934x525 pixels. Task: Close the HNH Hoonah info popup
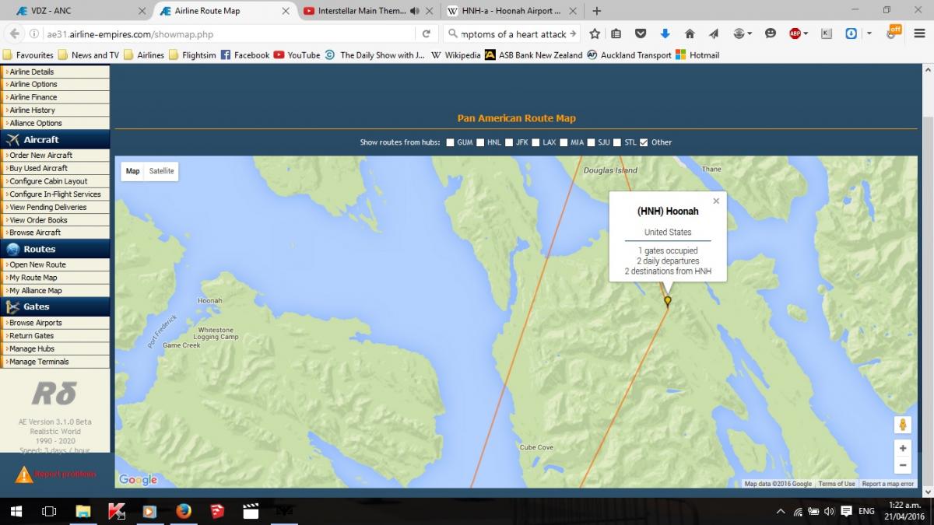(716, 201)
